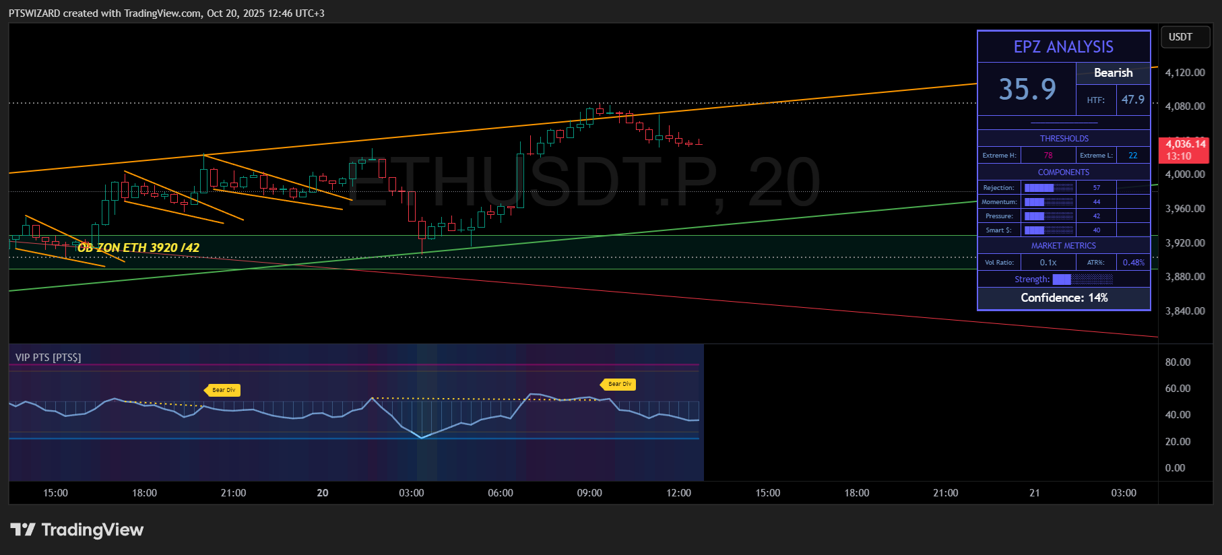Click the COMPONENTS section header
Screen dimensions: 1222x555
point(1064,172)
